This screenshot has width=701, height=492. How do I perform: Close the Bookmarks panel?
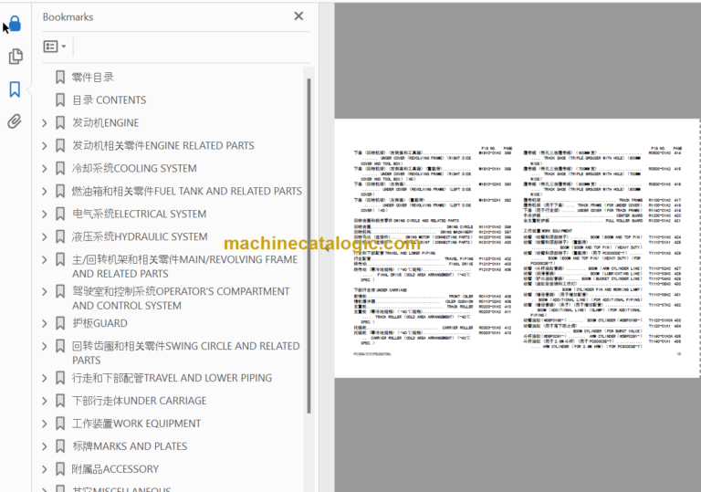coord(298,16)
